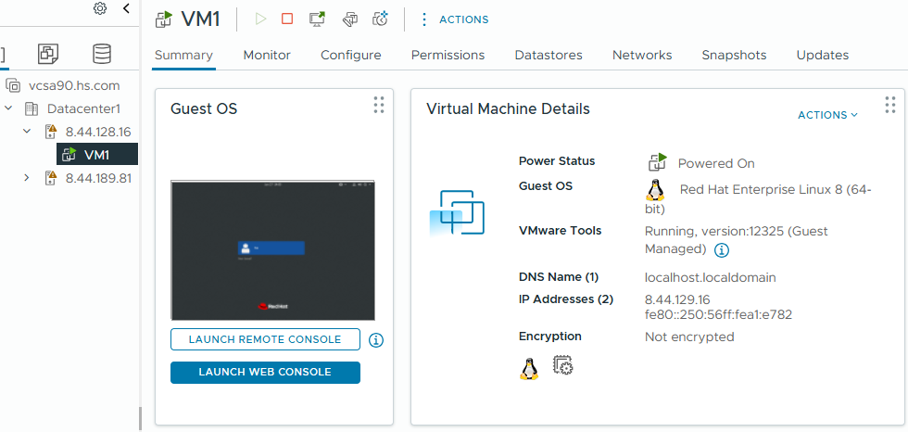Click the chip settings icon below Encryption
The height and width of the screenshot is (432, 908).
(563, 365)
